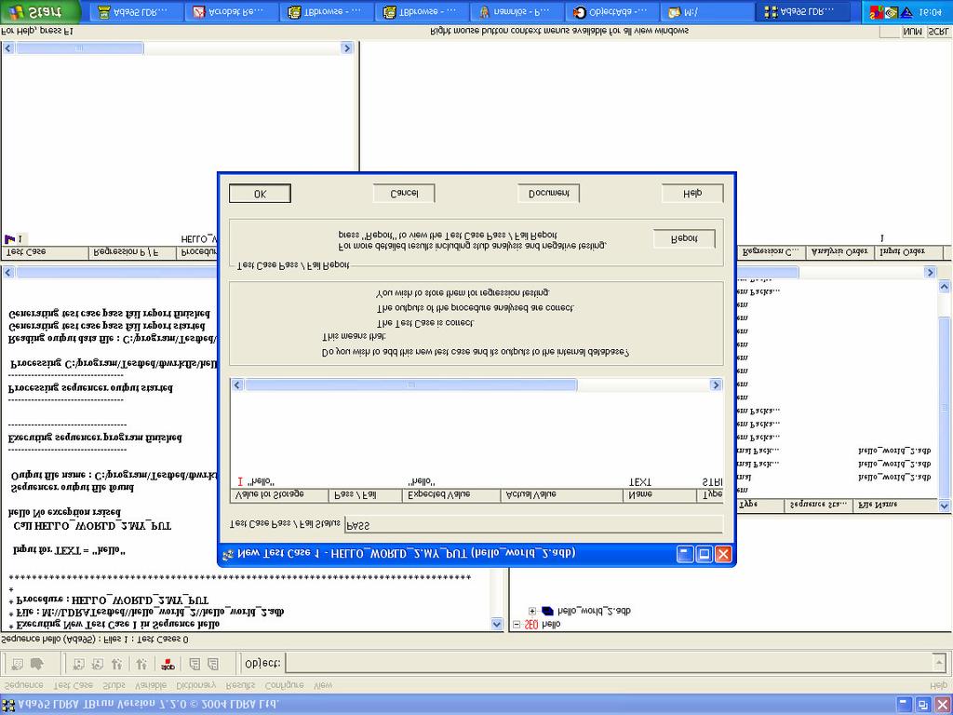Expand the hello_world_2.adb tree node
Viewport: 953px width, 715px height.
532,611
